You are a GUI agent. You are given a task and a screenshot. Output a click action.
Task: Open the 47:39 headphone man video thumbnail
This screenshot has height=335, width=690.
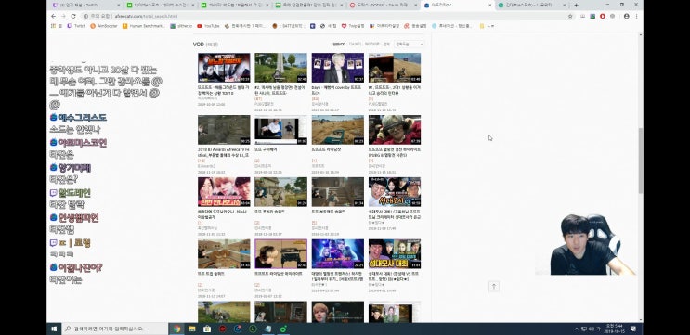[x=395, y=130]
